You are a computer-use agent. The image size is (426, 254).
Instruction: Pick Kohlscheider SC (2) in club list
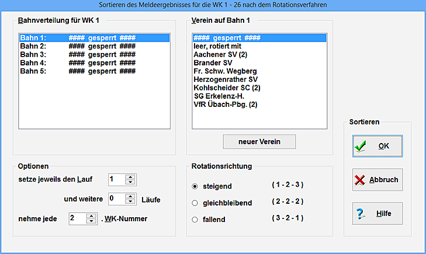pyautogui.click(x=227, y=88)
